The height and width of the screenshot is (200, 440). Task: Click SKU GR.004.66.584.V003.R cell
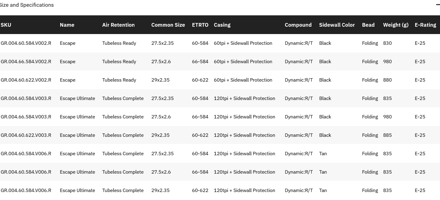(26, 117)
